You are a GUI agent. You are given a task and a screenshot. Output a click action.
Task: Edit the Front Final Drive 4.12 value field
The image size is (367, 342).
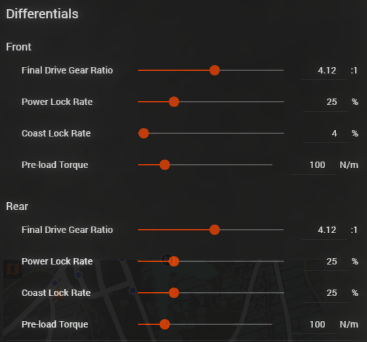click(x=324, y=70)
